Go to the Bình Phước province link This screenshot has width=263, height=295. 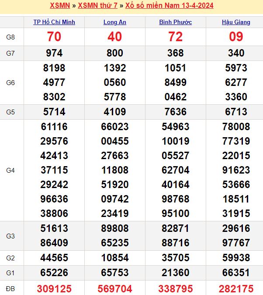point(175,22)
